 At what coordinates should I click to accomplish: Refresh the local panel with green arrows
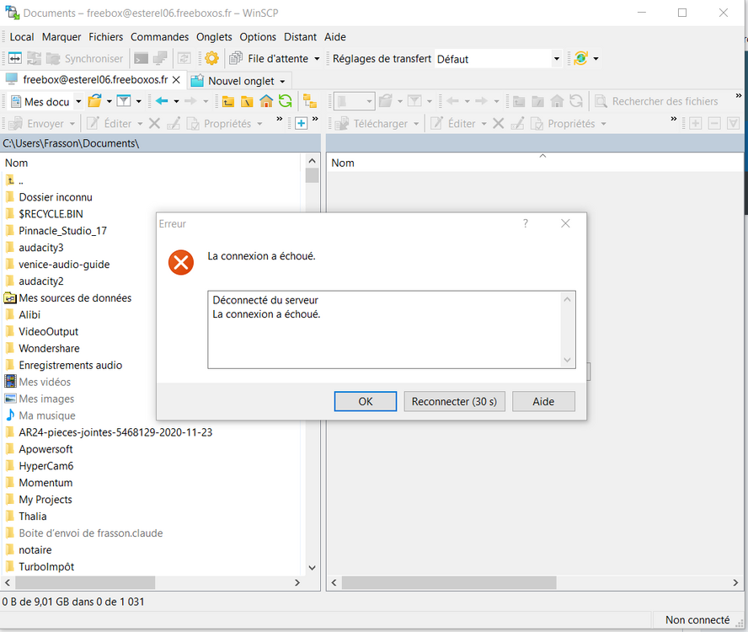tap(286, 101)
